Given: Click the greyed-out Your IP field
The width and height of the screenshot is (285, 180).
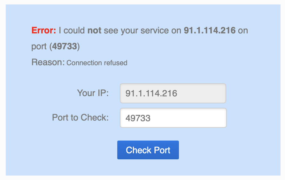Looking at the screenshot, I should click(173, 93).
